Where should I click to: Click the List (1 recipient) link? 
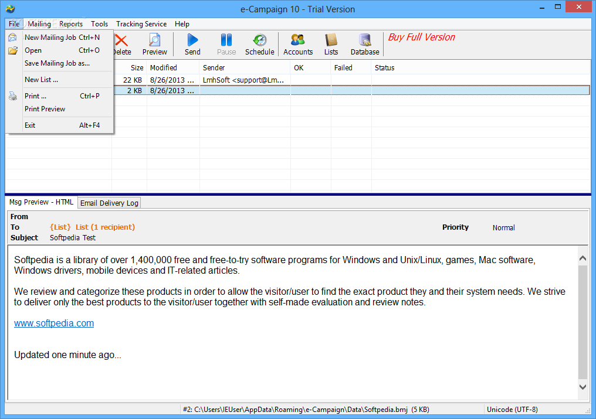(105, 227)
